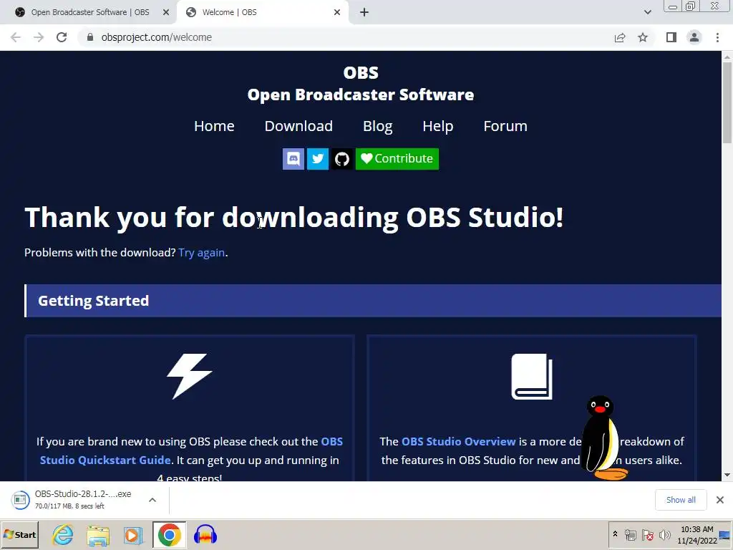733x550 pixels.
Task: Close the downloads bar
Action: click(720, 500)
